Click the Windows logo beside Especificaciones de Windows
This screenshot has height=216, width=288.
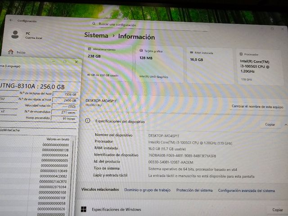(84, 209)
